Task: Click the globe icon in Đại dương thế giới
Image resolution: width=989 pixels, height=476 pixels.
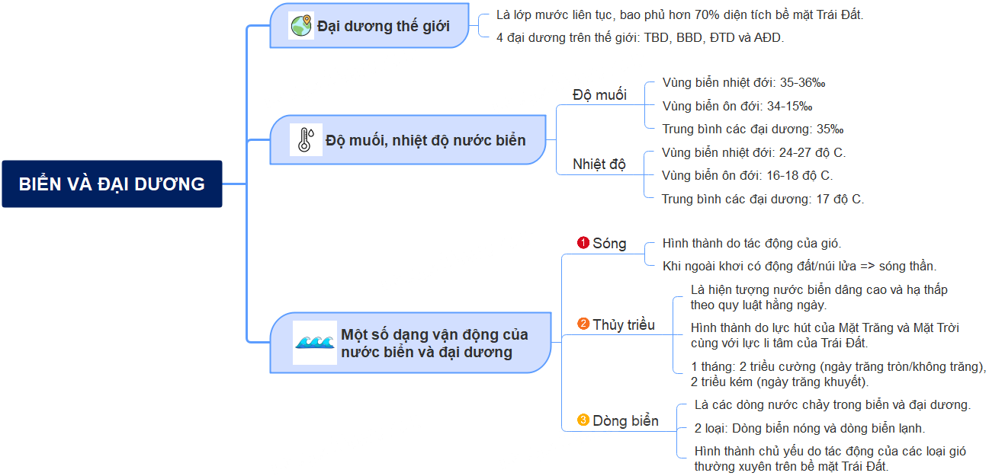Action: pyautogui.click(x=301, y=26)
